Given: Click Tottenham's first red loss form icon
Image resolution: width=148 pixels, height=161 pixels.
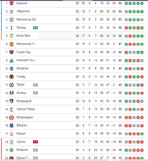Looking at the screenshot, I should click(126, 28).
